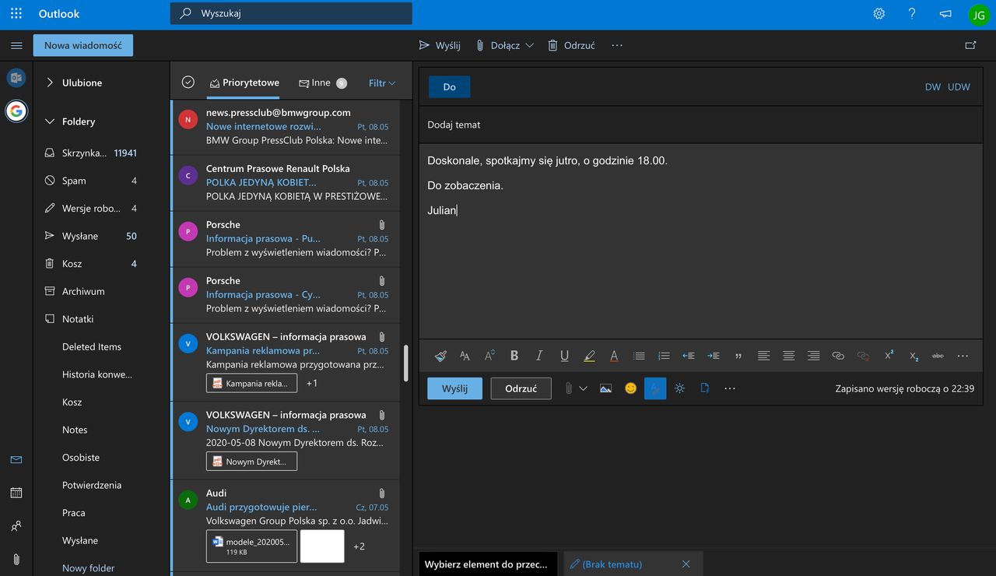
Task: Decrease paragraph indent
Action: coord(689,356)
